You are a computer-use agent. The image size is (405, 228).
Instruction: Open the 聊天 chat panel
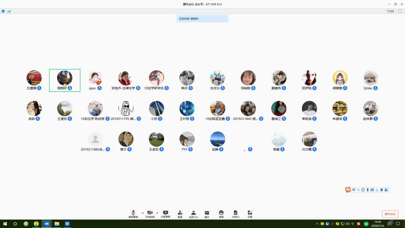[x=207, y=214]
